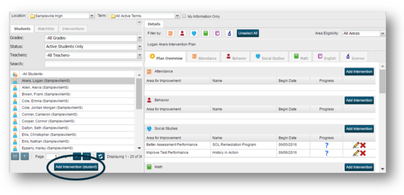Select the -All Students- row
The image size is (404, 195).
coord(73,74)
